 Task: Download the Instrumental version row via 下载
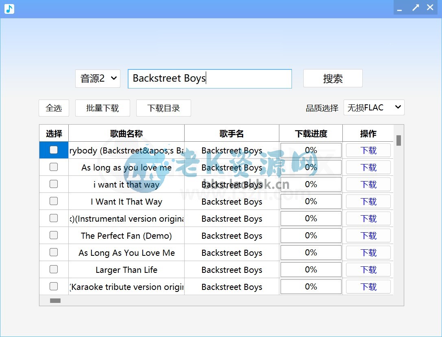[x=368, y=218]
